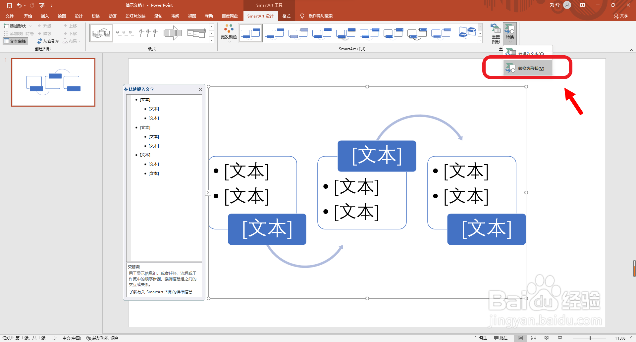Image resolution: width=636 pixels, height=342 pixels.
Task: Apply the ninth faded SmartArt style
Action: 441,33
